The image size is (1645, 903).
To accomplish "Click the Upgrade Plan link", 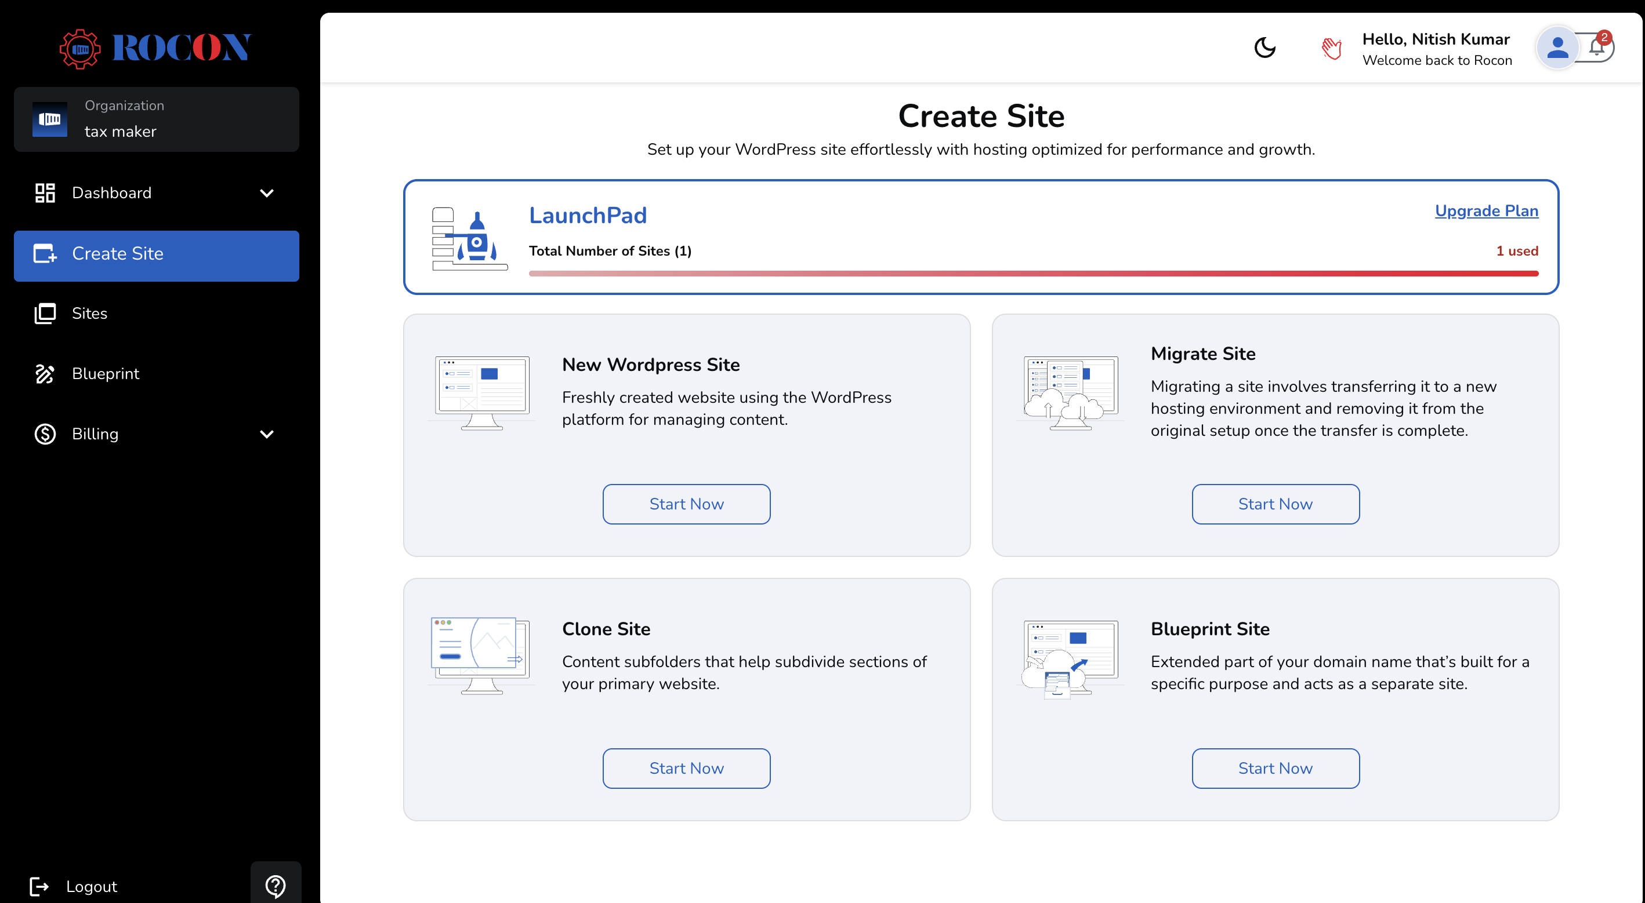I will tap(1486, 210).
